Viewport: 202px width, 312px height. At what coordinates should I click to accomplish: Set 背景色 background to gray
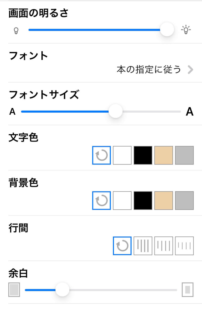coord(184,201)
